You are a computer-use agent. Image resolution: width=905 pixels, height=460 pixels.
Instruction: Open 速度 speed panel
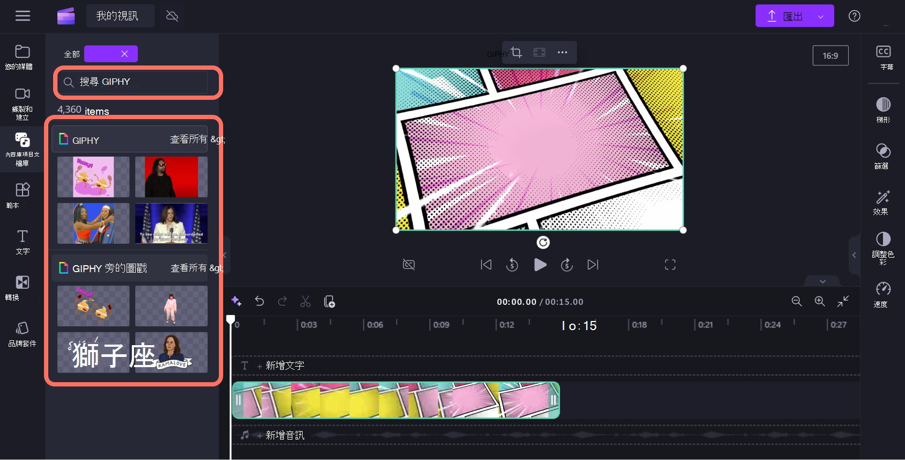884,295
